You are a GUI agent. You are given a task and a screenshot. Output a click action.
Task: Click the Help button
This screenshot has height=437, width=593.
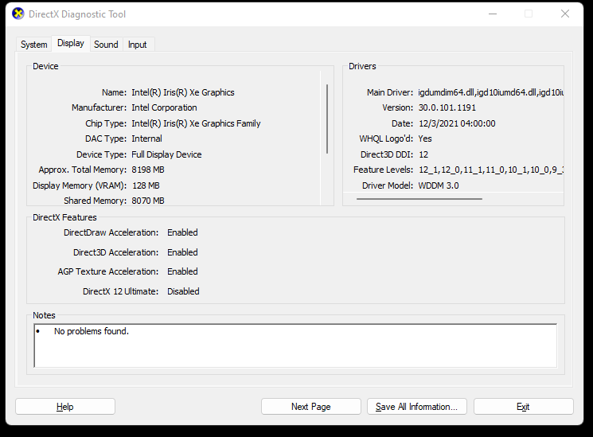coord(65,407)
